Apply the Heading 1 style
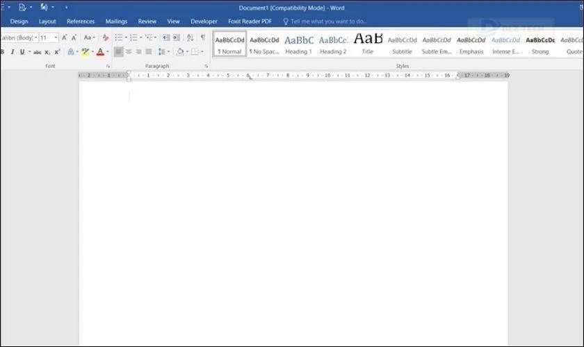The width and height of the screenshot is (584, 347). (299, 44)
